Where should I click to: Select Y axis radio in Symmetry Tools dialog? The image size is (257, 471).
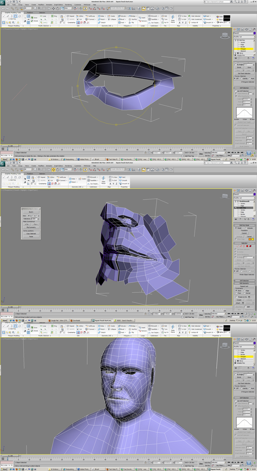[x=33, y=216]
